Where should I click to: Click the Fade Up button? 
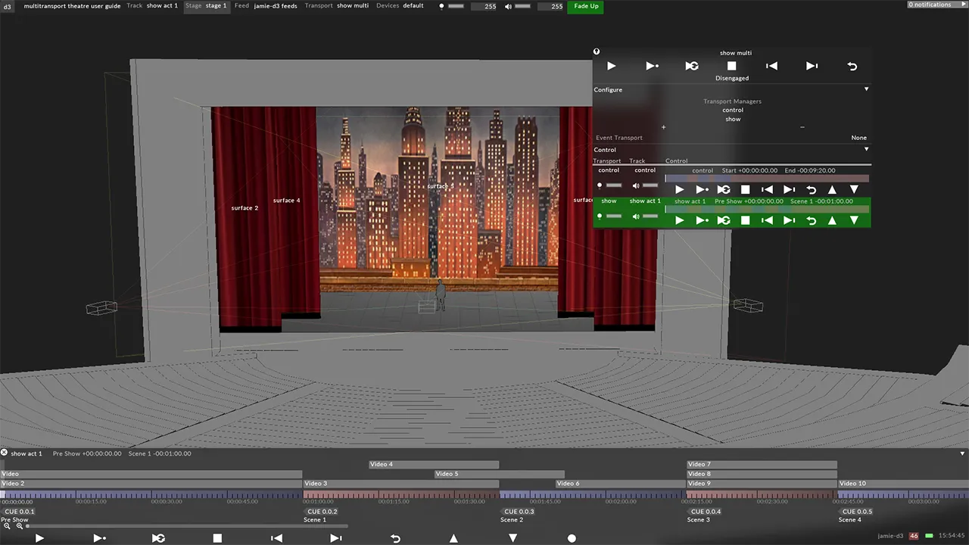(x=586, y=6)
